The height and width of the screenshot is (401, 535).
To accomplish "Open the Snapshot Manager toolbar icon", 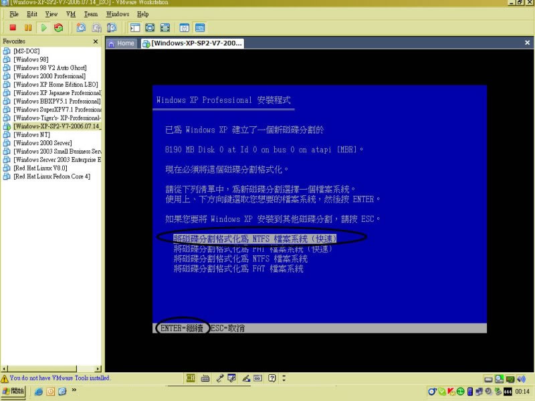I will coord(112,27).
